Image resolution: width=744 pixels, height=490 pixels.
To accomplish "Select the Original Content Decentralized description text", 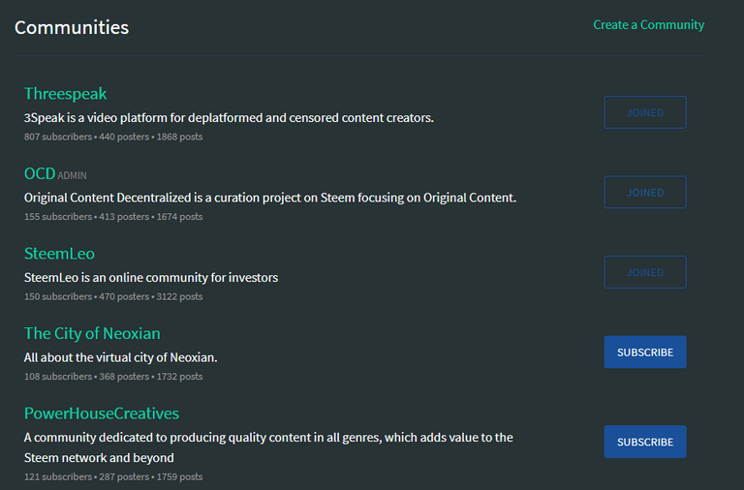I will point(270,198).
